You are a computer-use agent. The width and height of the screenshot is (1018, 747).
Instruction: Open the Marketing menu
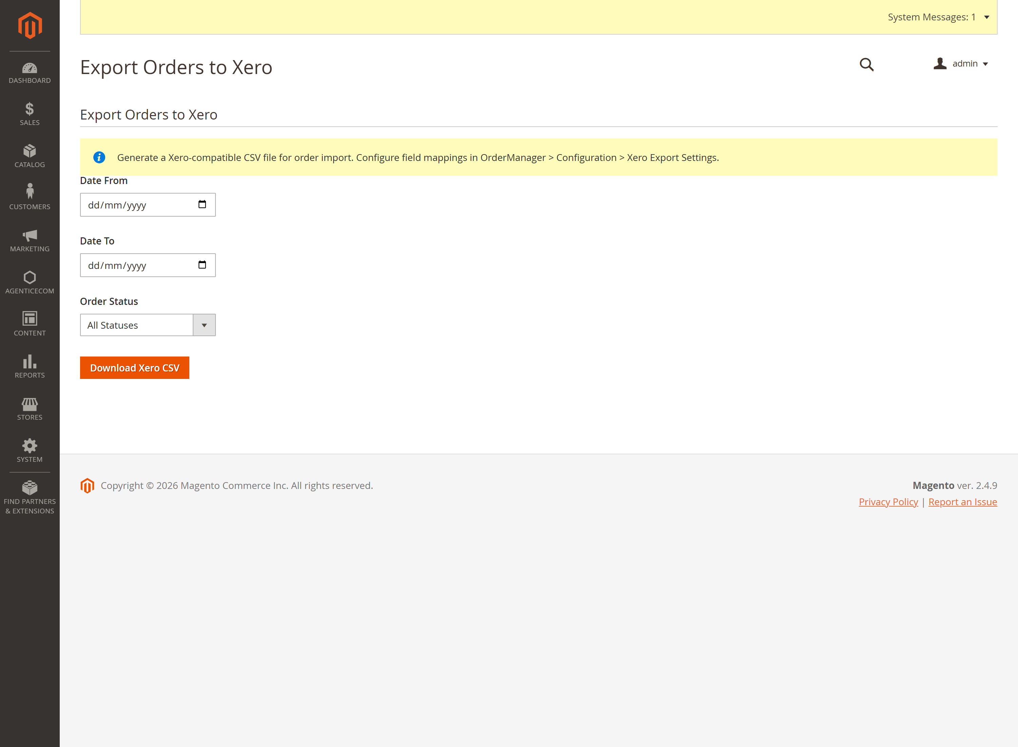pyautogui.click(x=30, y=240)
